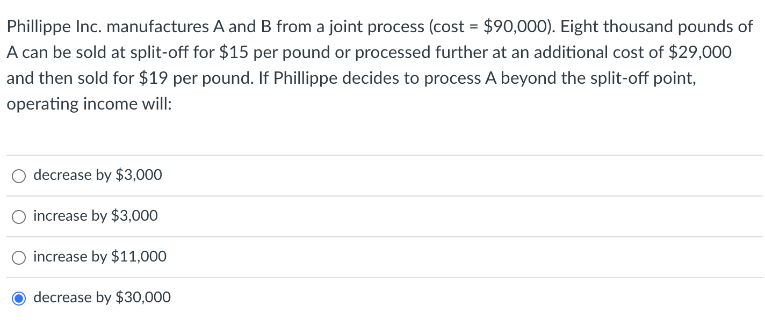Select the 'increase by $11,000' radio button
The image size is (765, 334).
(19, 257)
